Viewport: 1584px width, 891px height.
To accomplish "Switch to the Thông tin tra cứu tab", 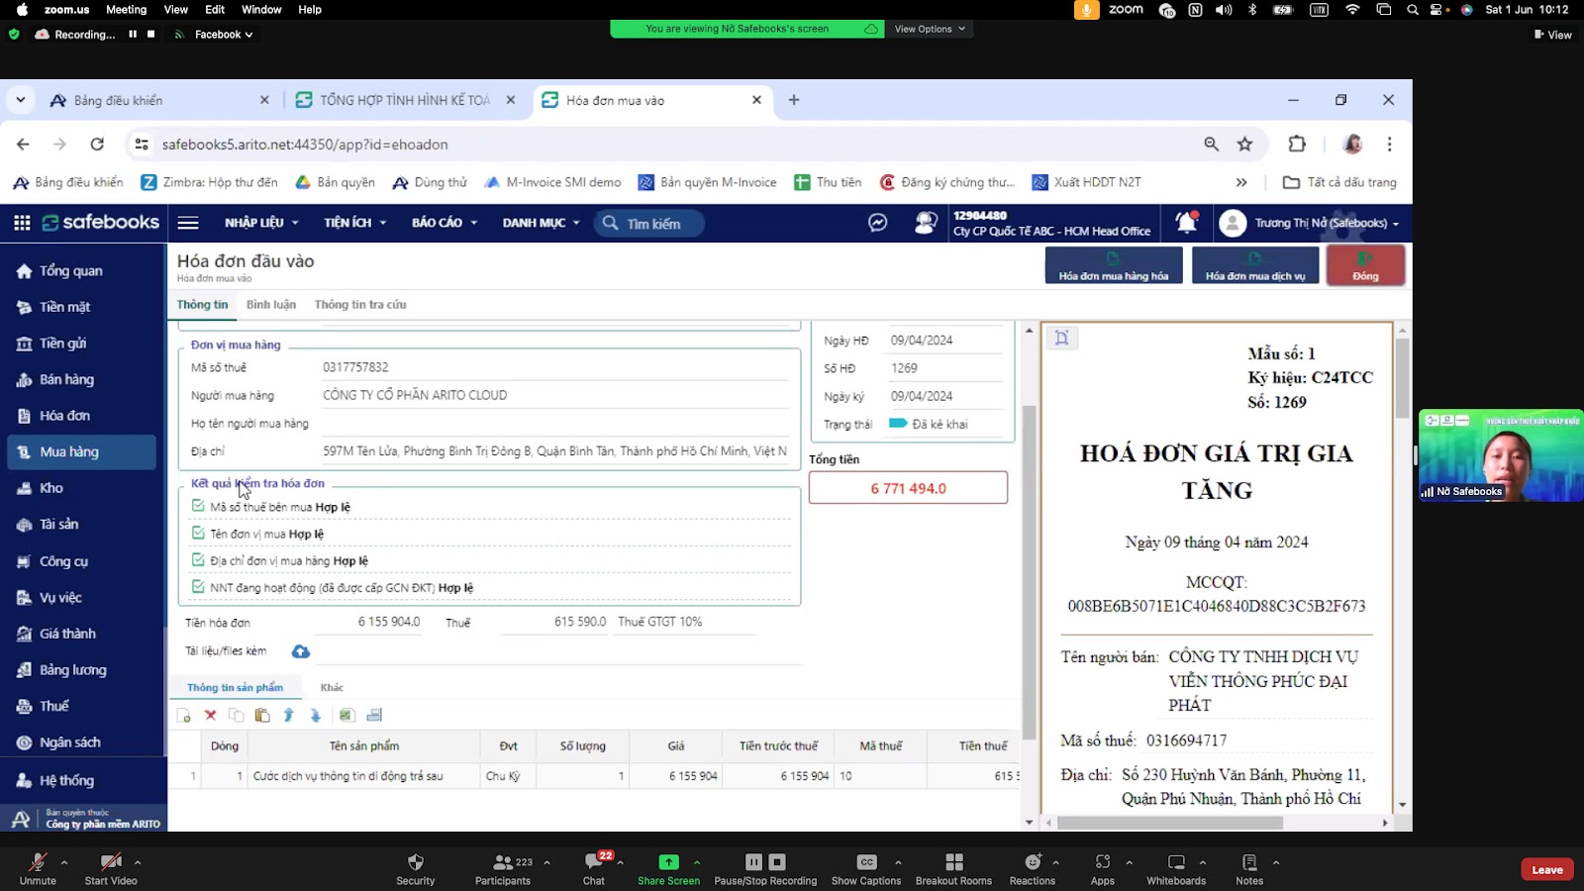I will click(x=360, y=304).
